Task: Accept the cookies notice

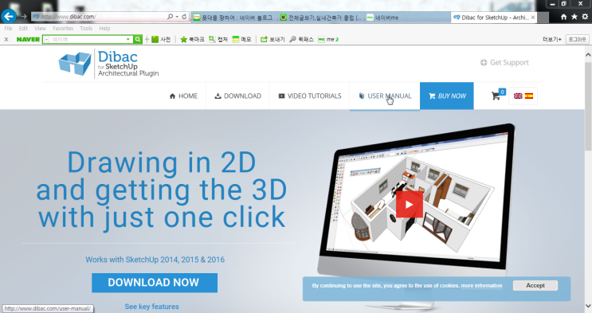Action: click(x=535, y=285)
